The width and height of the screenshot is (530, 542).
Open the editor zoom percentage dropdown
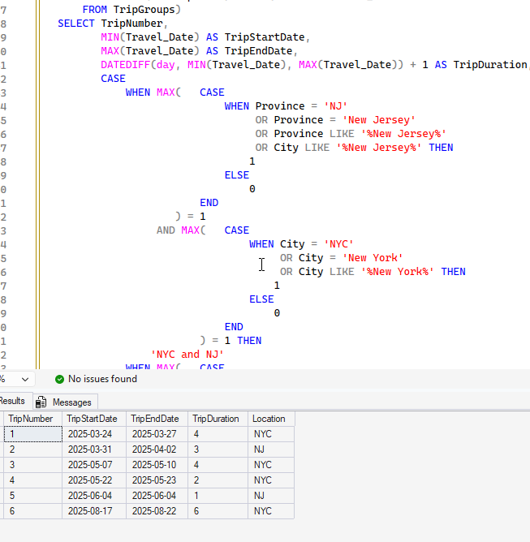coord(24,379)
